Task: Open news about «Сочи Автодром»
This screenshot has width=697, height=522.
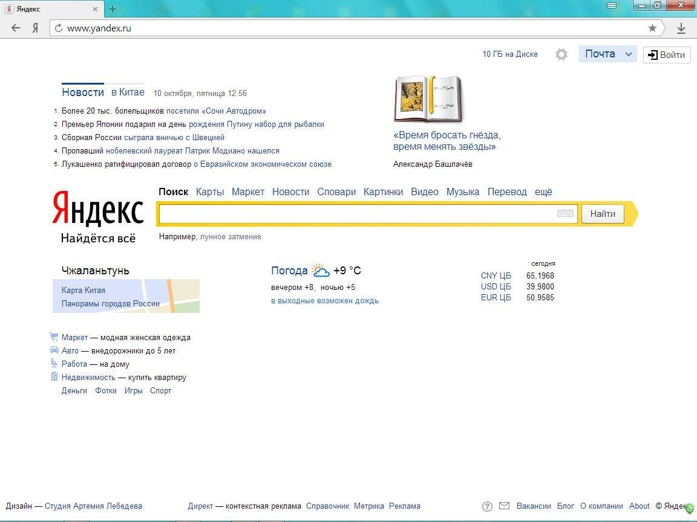Action: [x=216, y=111]
